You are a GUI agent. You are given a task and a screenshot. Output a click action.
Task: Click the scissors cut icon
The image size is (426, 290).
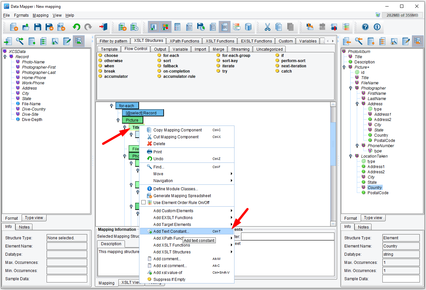coord(268,27)
